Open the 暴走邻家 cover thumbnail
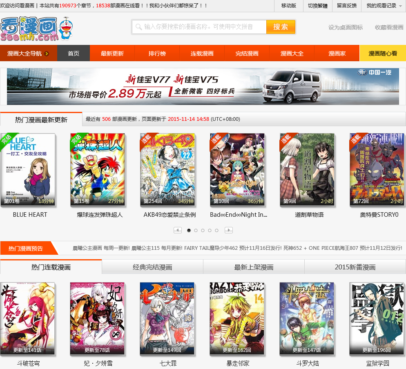The width and height of the screenshot is (406, 369). [237, 318]
